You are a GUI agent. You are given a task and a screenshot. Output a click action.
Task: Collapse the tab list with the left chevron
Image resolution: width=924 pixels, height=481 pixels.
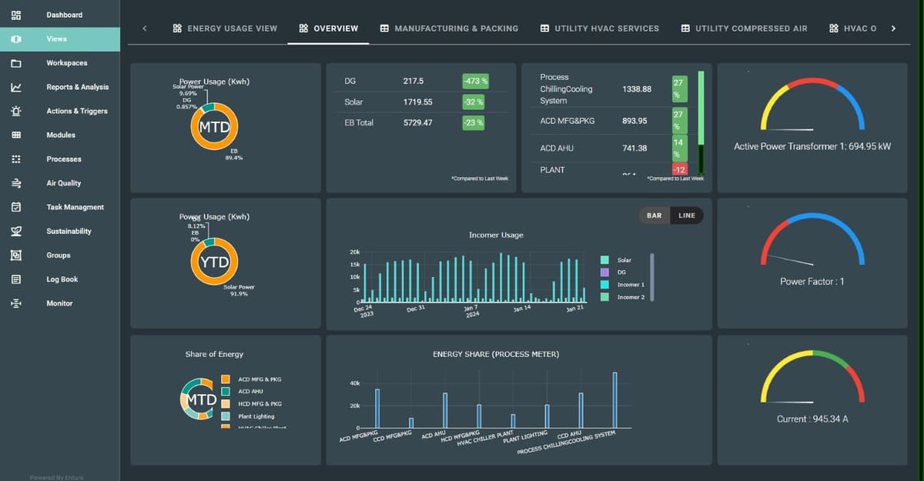pos(144,28)
